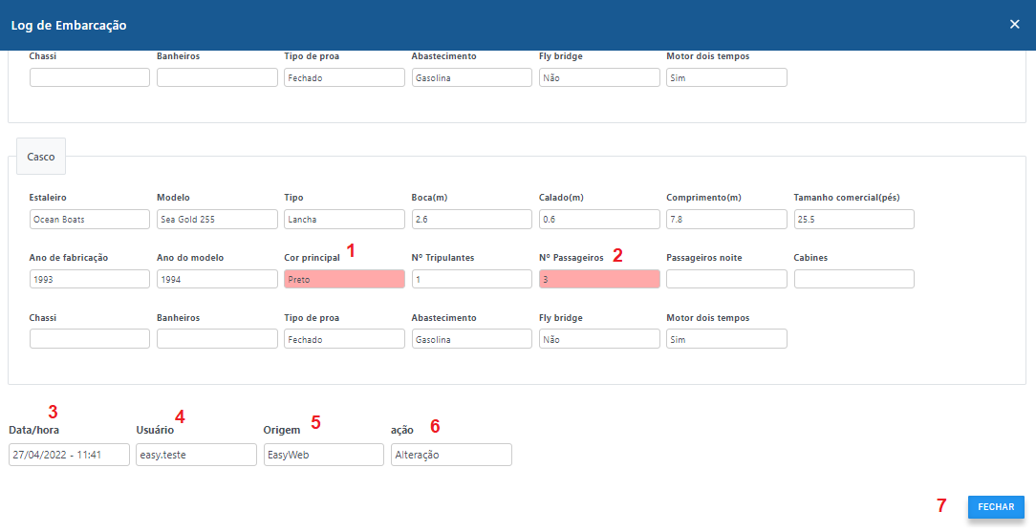This screenshot has width=1036, height=532.
Task: Click the empty Passageiros noite field
Action: 726,279
